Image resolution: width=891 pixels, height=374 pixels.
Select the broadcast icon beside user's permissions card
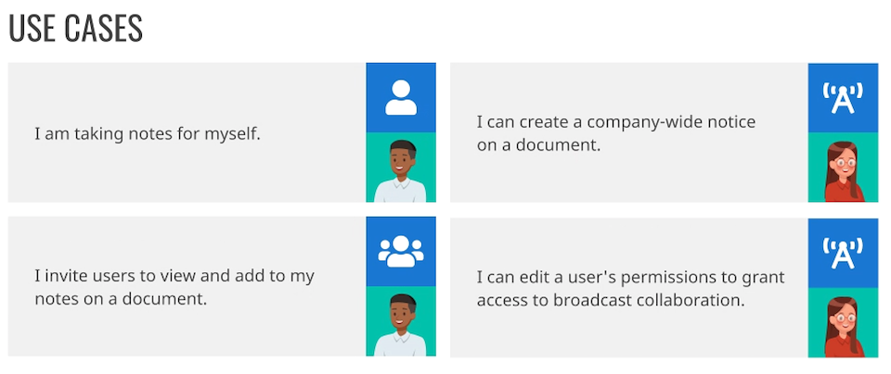click(843, 253)
